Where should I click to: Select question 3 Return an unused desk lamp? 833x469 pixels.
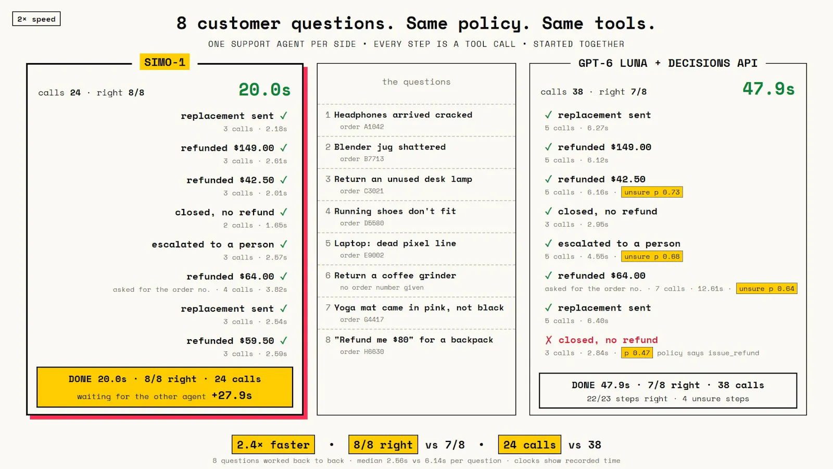pos(416,184)
